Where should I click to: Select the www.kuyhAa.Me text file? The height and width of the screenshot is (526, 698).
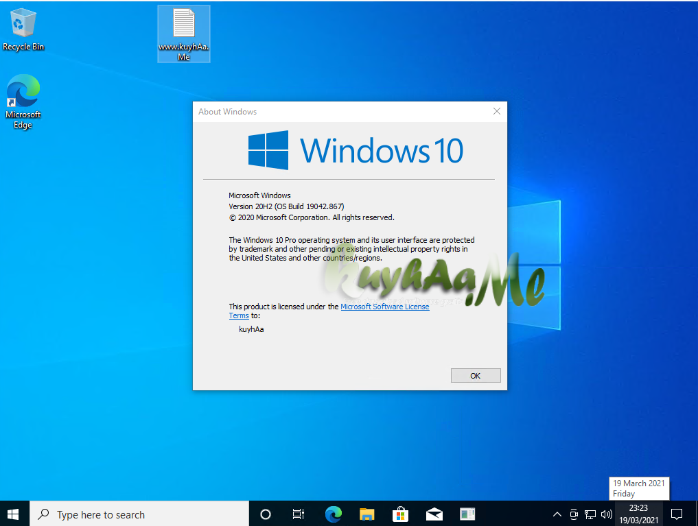coord(183,34)
